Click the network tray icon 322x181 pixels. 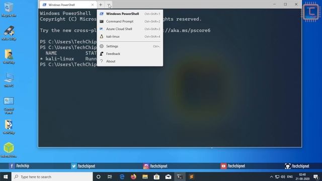277,176
